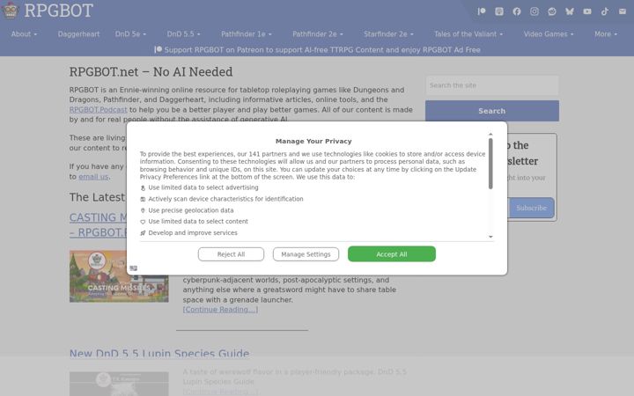The height and width of the screenshot is (396, 634).
Task: Follow the Continue Reading link under Casting Missiles
Action: click(x=220, y=310)
